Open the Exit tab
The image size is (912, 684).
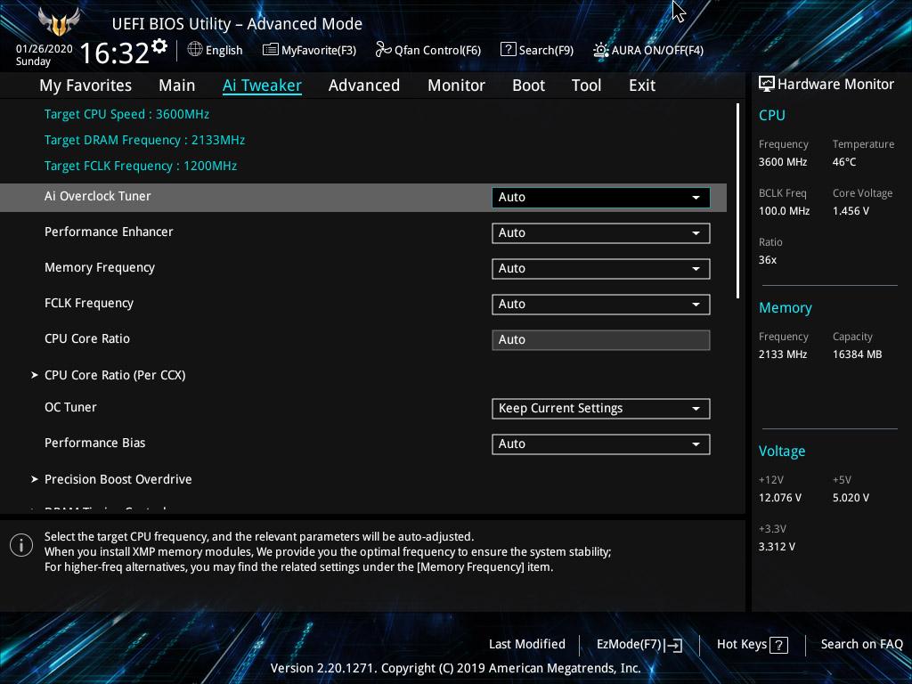[x=642, y=85]
